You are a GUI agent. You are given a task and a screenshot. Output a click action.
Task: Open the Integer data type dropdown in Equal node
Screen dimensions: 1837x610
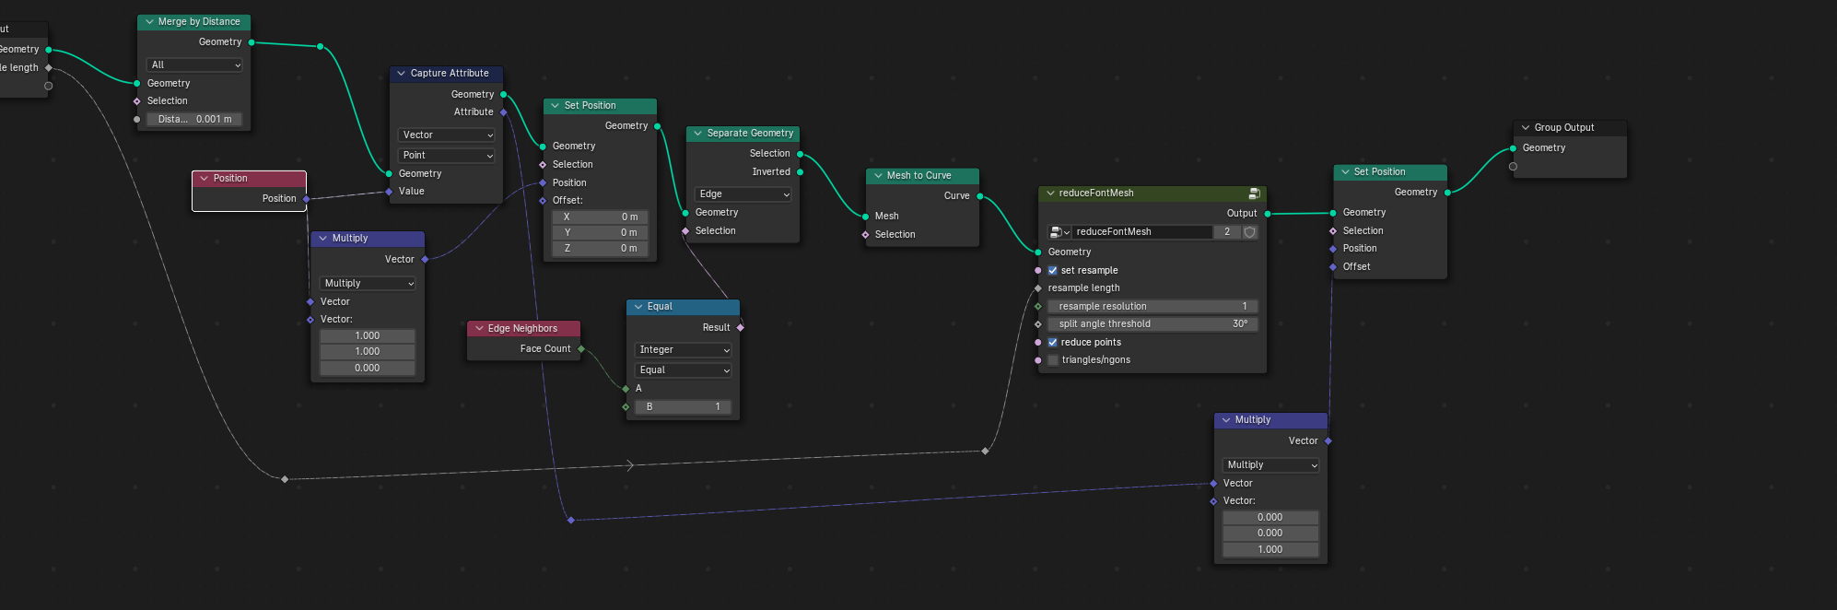[684, 350]
